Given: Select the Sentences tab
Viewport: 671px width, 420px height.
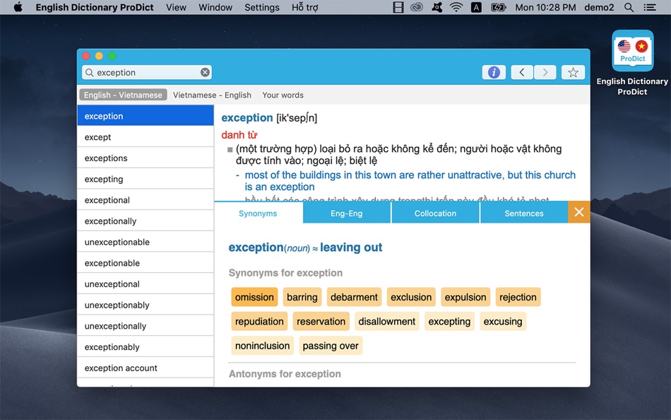Looking at the screenshot, I should [524, 214].
